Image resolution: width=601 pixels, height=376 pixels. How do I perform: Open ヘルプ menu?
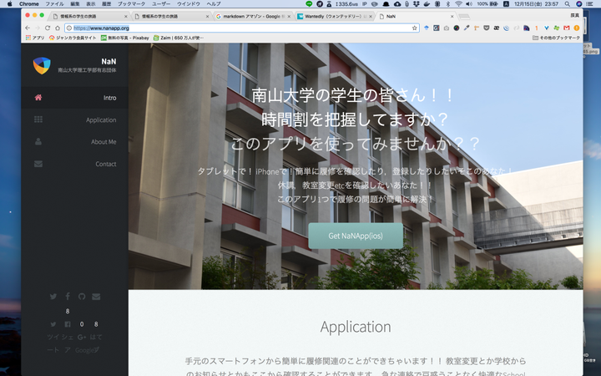pyautogui.click(x=214, y=4)
